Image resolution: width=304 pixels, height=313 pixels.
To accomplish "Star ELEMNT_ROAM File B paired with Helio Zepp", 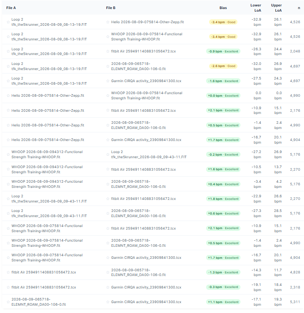I will 108,125.
